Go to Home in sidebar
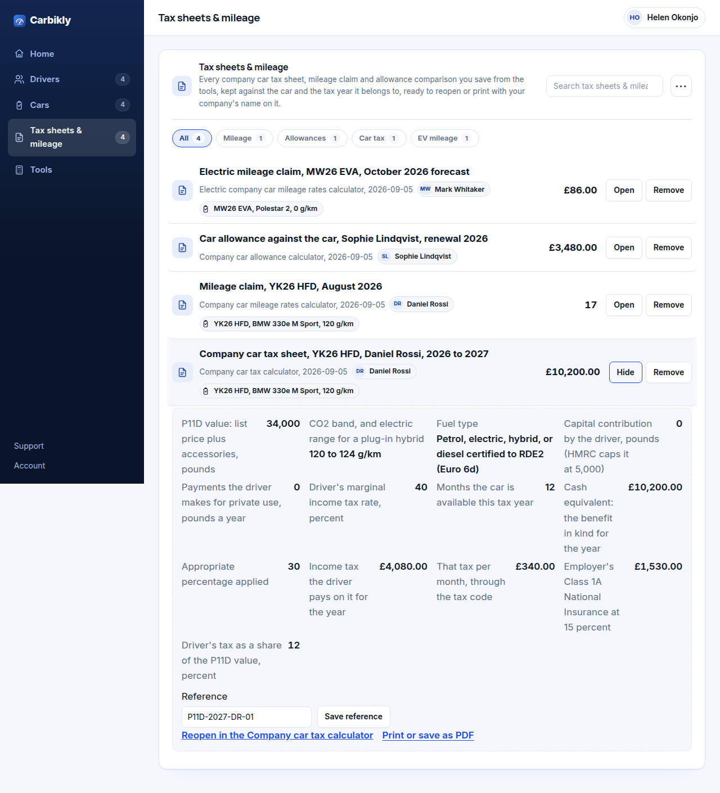720x793 pixels. pos(72,53)
